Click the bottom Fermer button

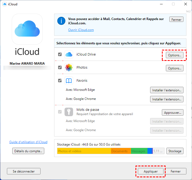click(175, 171)
